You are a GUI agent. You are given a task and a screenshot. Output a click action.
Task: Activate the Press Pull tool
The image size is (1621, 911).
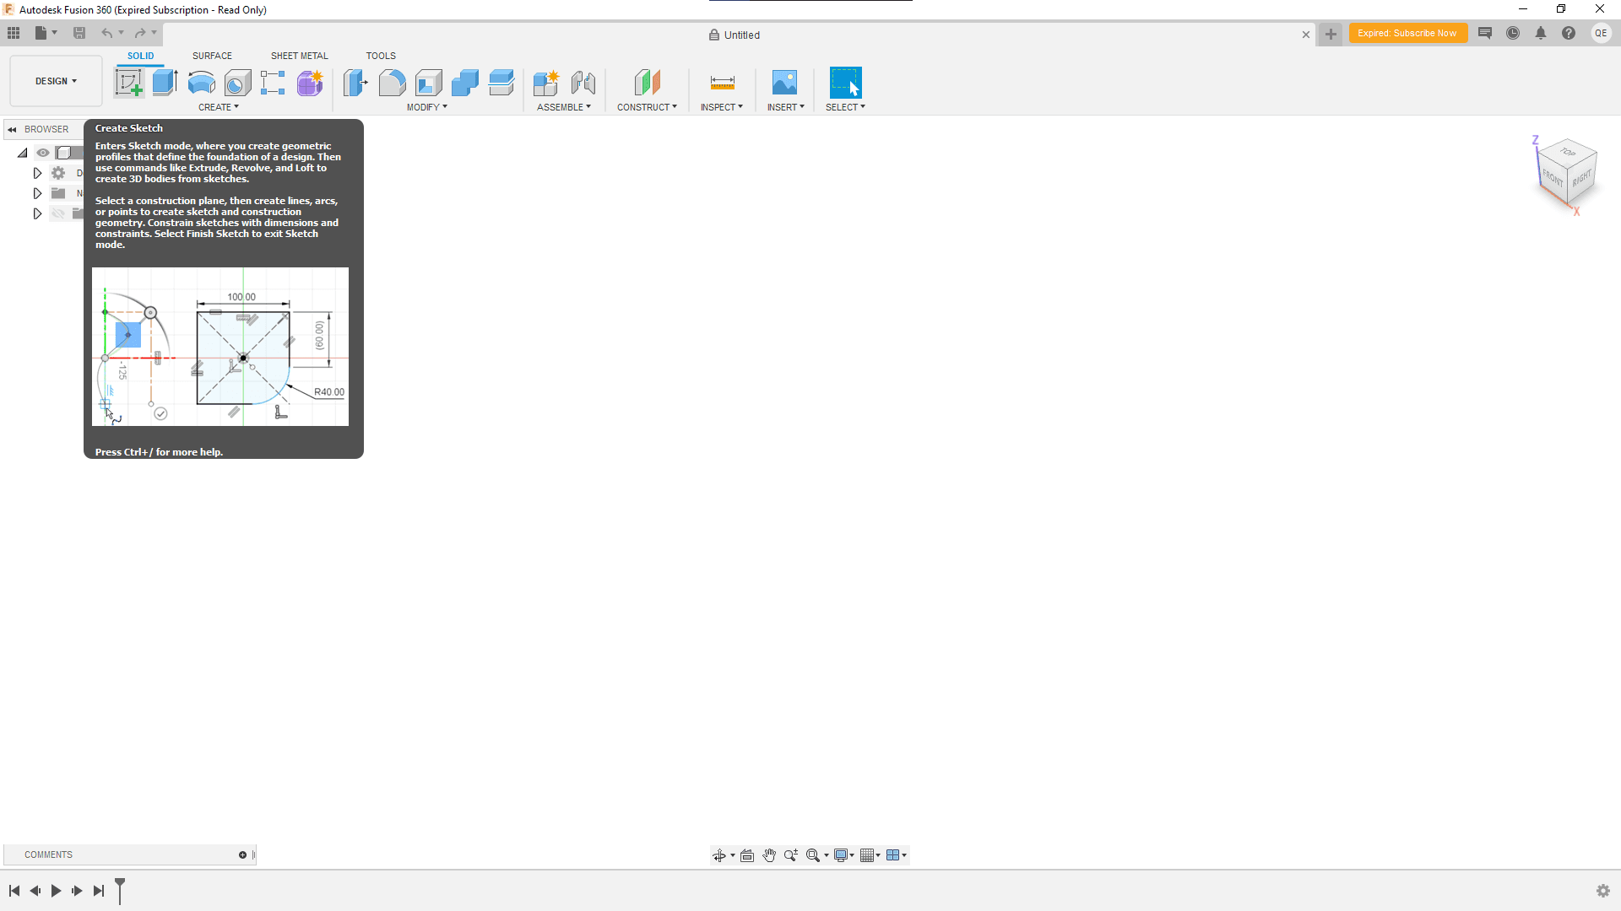pyautogui.click(x=355, y=82)
